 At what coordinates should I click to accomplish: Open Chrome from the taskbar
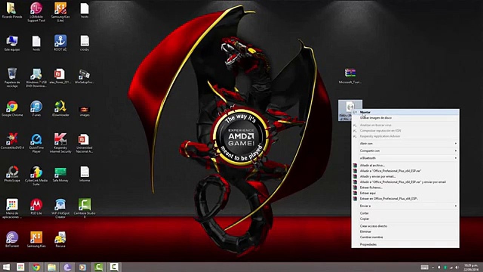click(x=36, y=267)
